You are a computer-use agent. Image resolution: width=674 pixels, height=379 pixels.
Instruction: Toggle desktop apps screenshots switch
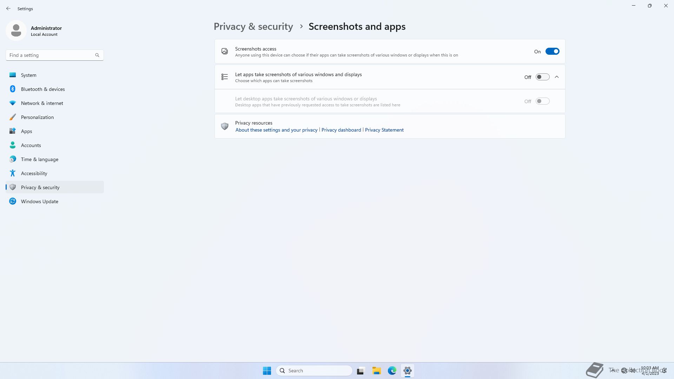click(x=542, y=101)
